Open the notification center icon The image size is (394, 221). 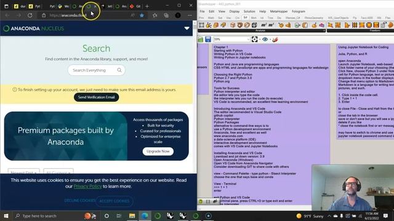click(386, 215)
